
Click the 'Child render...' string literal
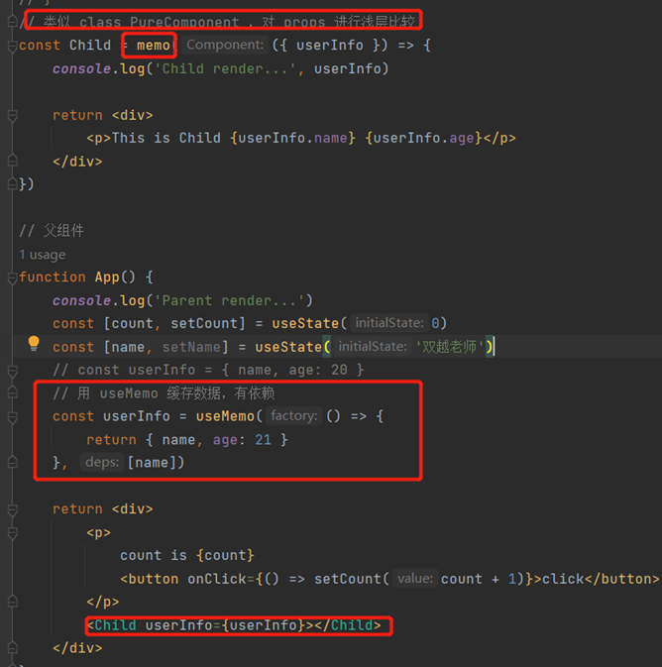(x=225, y=68)
